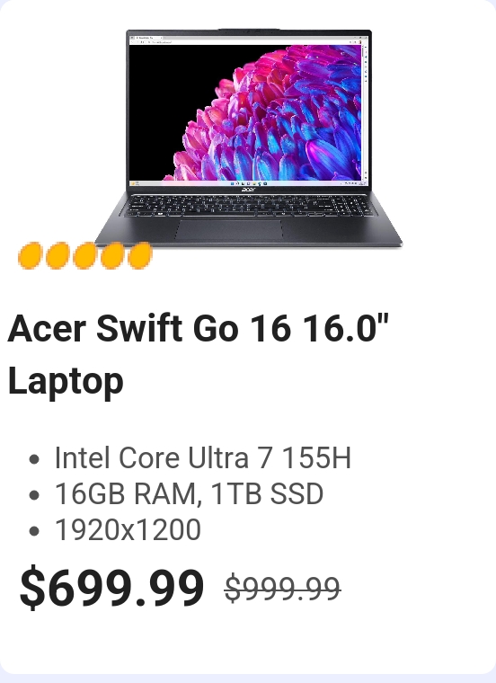Choose the third rating star

click(x=85, y=256)
